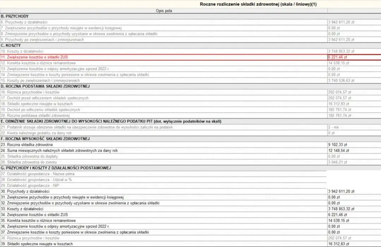Image resolution: width=381 pixels, height=247 pixels.
Task: Click the '2 - nie' value in row 21
Action: click(x=333, y=127)
